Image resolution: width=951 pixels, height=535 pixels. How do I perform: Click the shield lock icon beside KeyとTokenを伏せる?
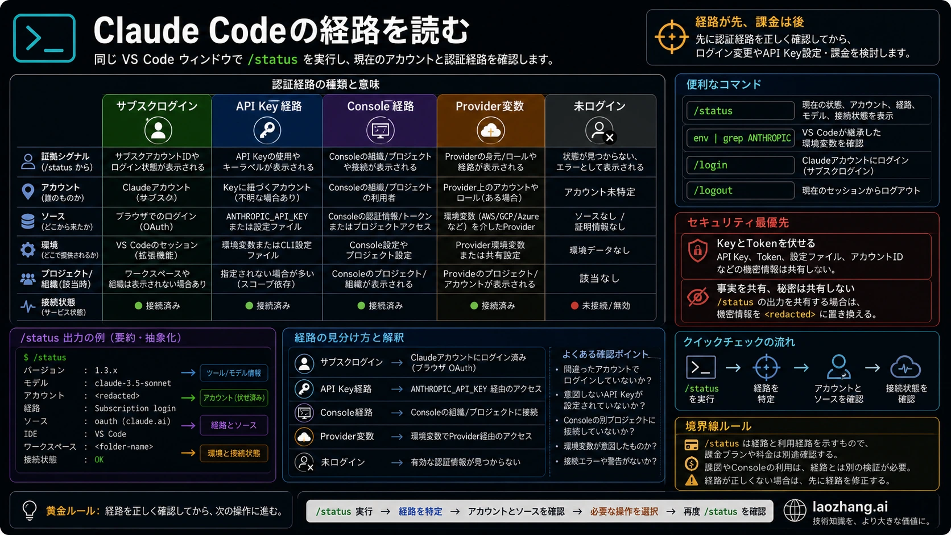pos(698,250)
